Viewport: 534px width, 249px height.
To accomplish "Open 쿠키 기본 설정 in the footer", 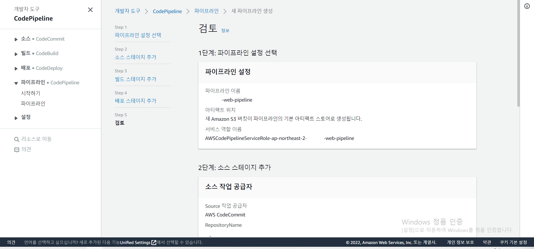I will tap(513, 242).
